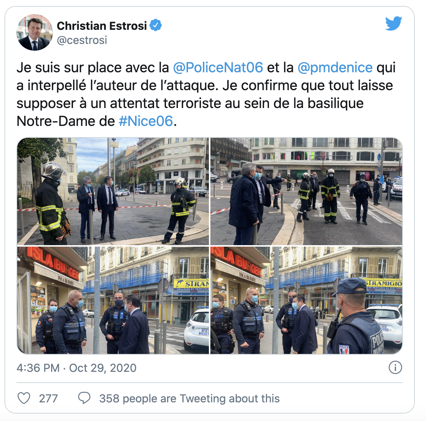Click the tweet text starting 'Je suis sur place'

206,94
